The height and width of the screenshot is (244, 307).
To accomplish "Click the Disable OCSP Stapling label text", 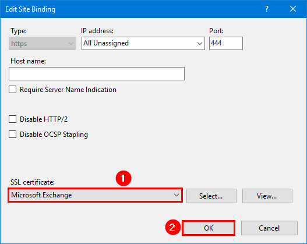I will (x=54, y=135).
